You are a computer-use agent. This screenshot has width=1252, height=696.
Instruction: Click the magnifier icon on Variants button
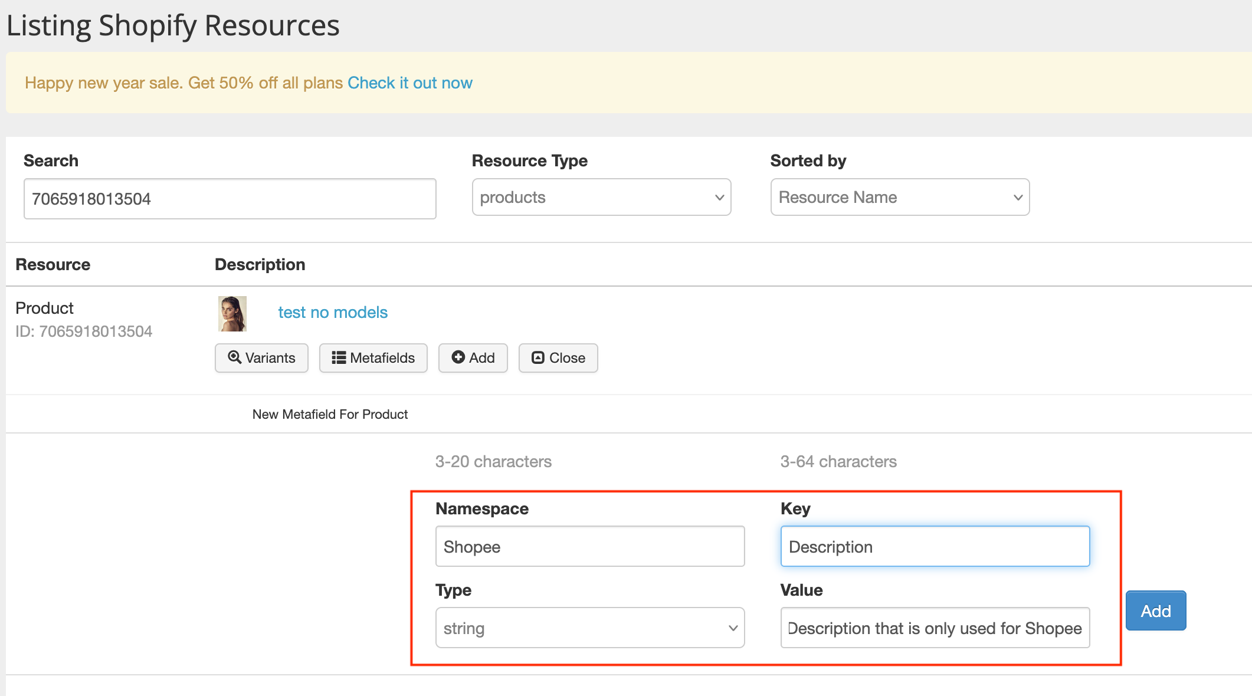click(x=234, y=357)
